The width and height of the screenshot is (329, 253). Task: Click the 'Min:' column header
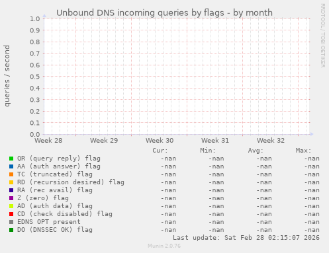tap(208, 151)
